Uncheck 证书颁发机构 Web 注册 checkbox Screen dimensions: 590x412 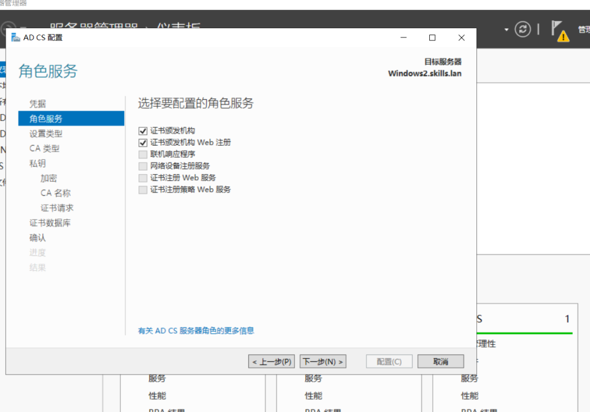[x=143, y=142]
